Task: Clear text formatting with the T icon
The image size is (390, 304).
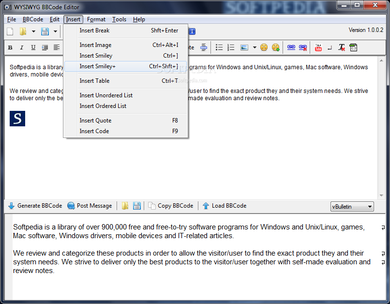Action: (342, 47)
